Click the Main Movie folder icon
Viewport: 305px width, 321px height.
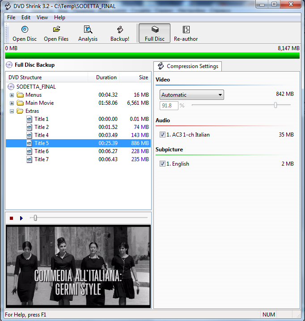pos(20,103)
